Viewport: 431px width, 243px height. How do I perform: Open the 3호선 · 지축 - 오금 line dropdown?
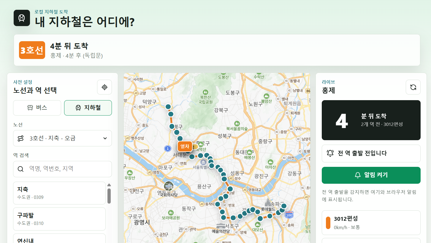[62, 138]
